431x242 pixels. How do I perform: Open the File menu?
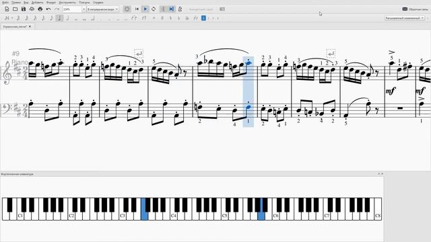click(x=5, y=2)
